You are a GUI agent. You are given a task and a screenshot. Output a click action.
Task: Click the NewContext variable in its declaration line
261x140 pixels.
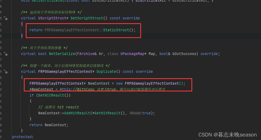tap(99, 83)
